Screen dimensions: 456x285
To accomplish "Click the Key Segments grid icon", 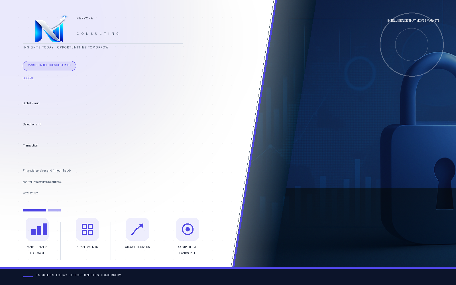I will coord(87,229).
